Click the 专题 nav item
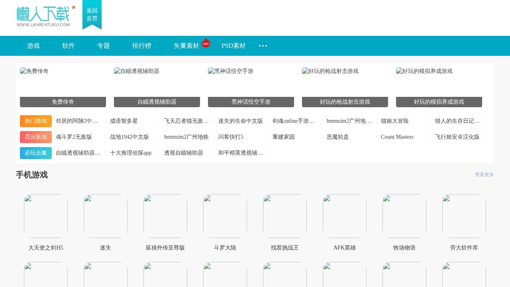The height and width of the screenshot is (287, 510). pos(103,46)
